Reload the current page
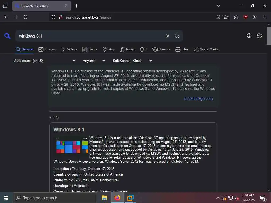 click(25, 17)
